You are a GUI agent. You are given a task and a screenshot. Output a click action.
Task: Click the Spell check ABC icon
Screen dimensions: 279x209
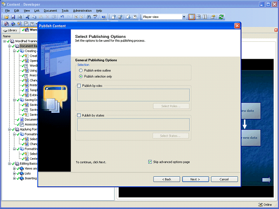[x=95, y=17]
